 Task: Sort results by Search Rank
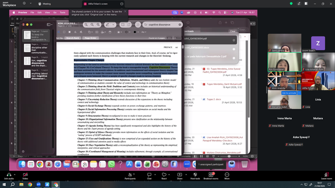(x=73, y=38)
